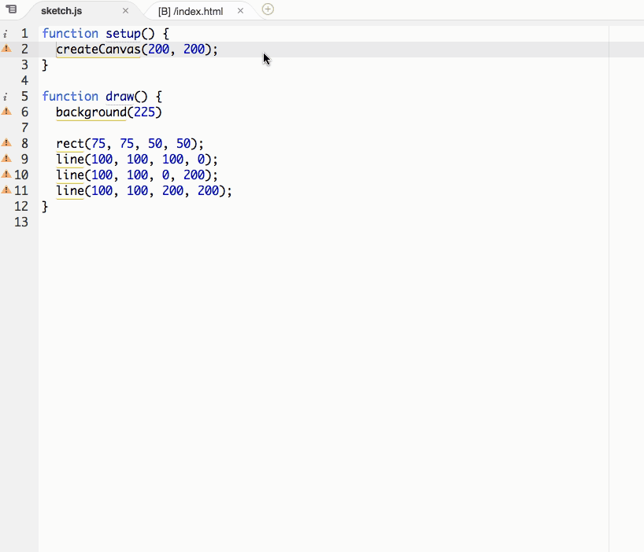The image size is (644, 552).
Task: Click 'line' on line 10
Action: (x=70, y=175)
